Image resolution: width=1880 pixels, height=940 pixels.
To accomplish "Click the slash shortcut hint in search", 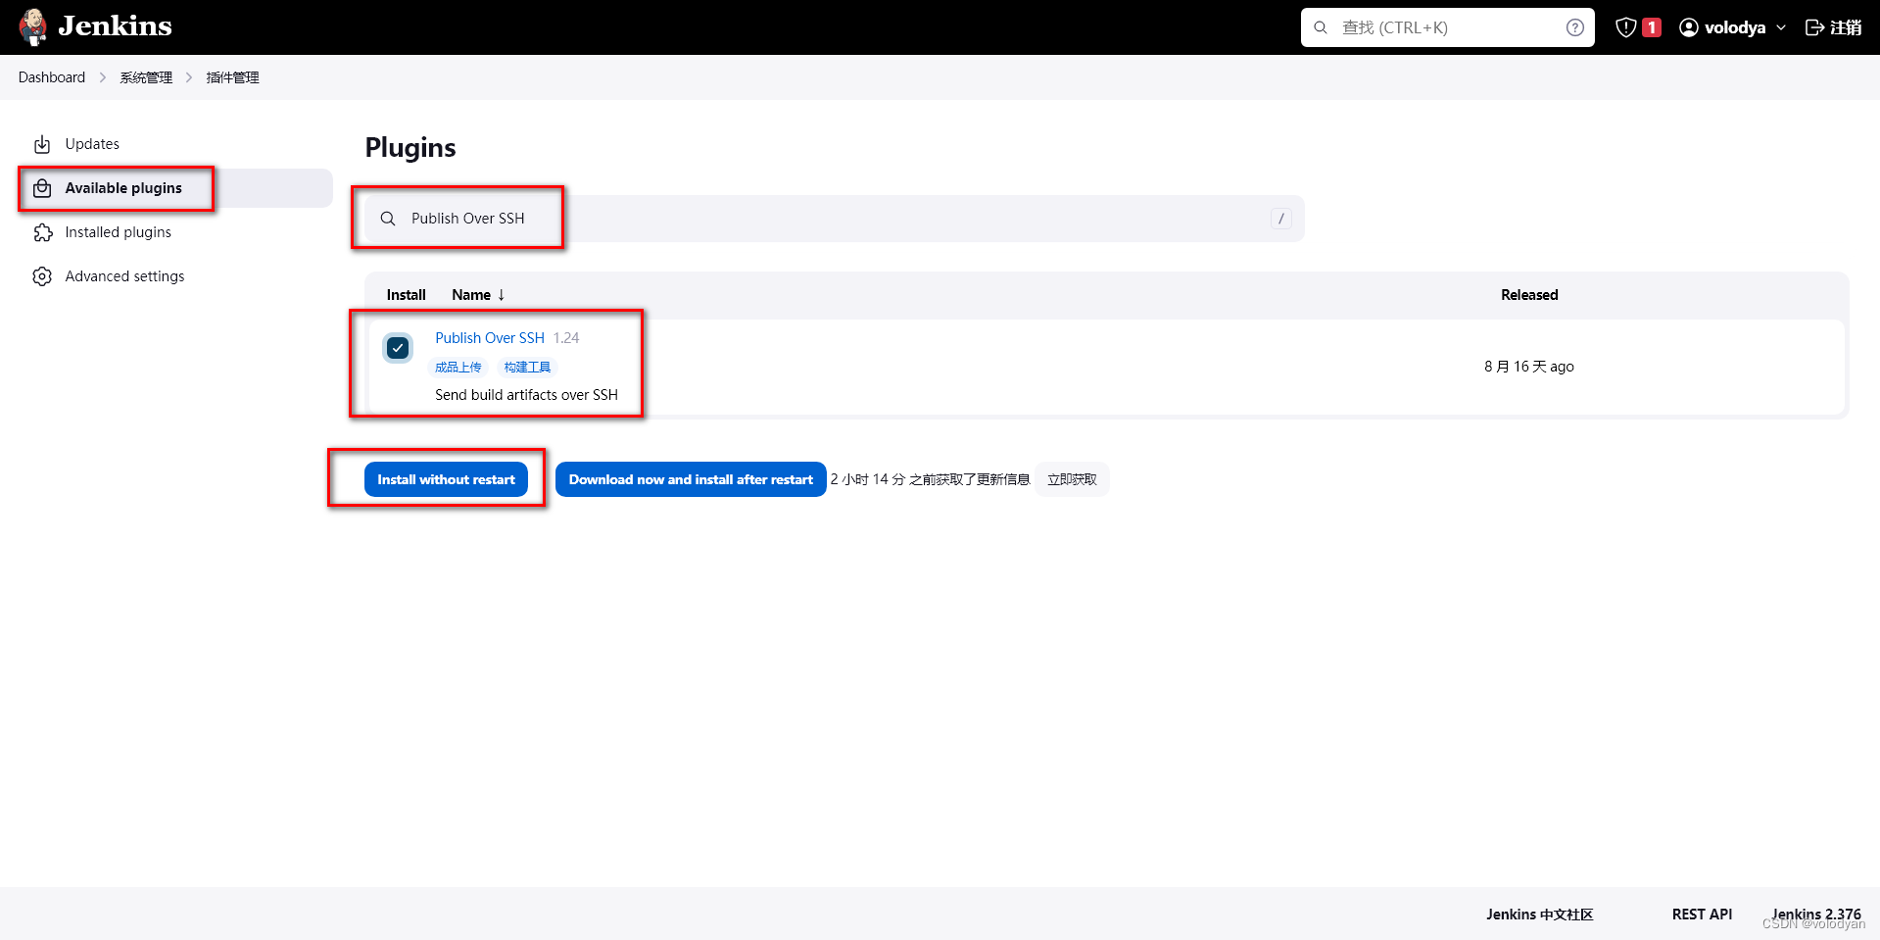I will (1281, 219).
